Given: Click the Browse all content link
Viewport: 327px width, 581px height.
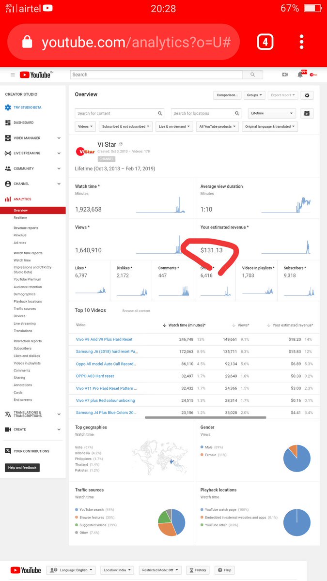Looking at the screenshot, I should [x=136, y=311].
